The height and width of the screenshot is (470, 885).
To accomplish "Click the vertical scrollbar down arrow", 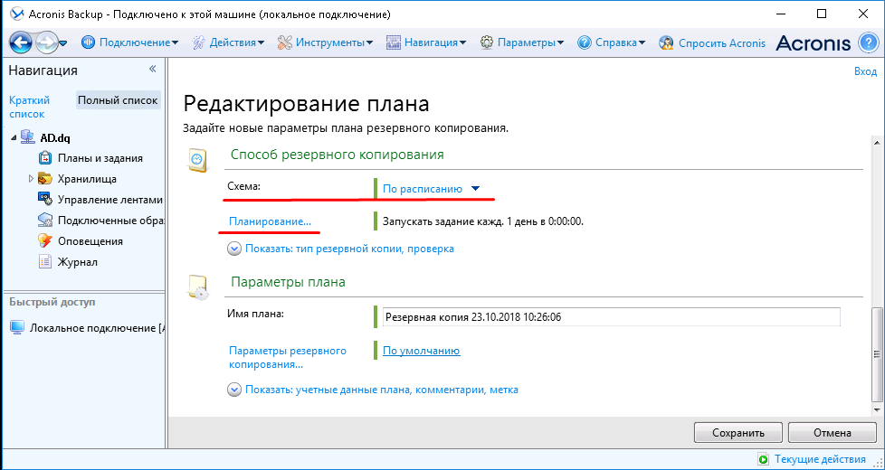I will (877, 409).
